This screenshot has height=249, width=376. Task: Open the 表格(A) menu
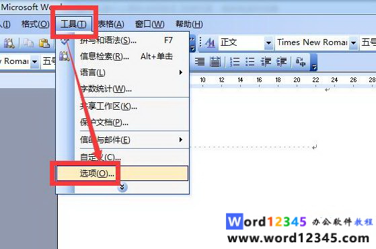pos(110,24)
